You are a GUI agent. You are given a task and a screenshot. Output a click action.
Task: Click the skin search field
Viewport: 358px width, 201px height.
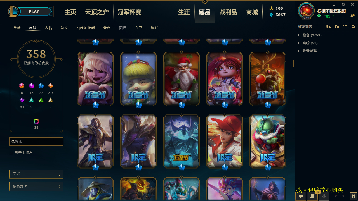point(36,142)
